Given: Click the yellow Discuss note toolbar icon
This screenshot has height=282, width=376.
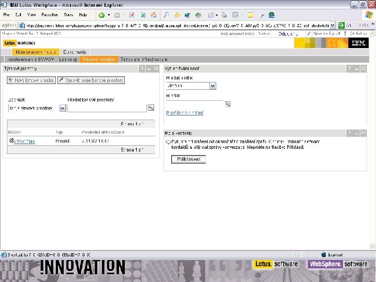Looking at the screenshot, I should 251,15.
